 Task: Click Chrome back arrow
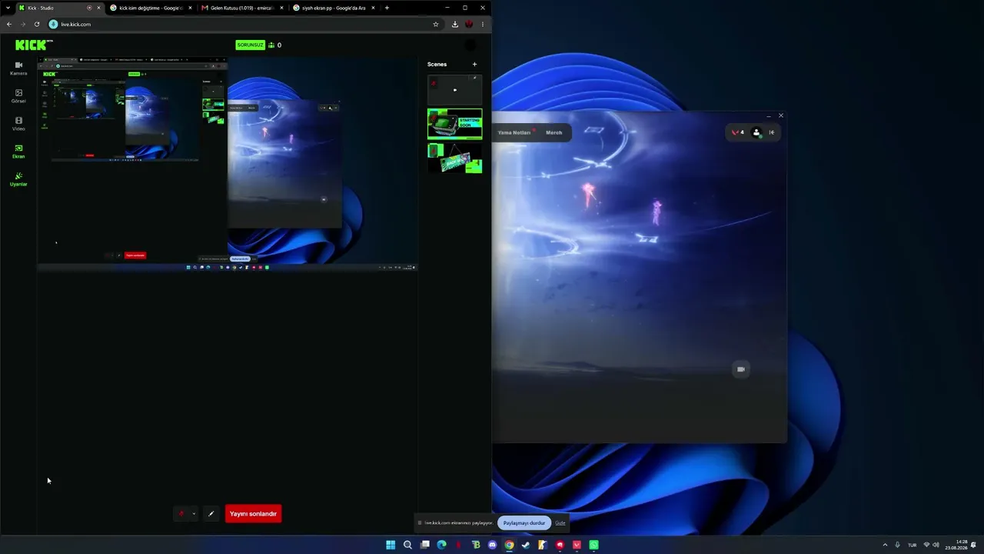[9, 25]
